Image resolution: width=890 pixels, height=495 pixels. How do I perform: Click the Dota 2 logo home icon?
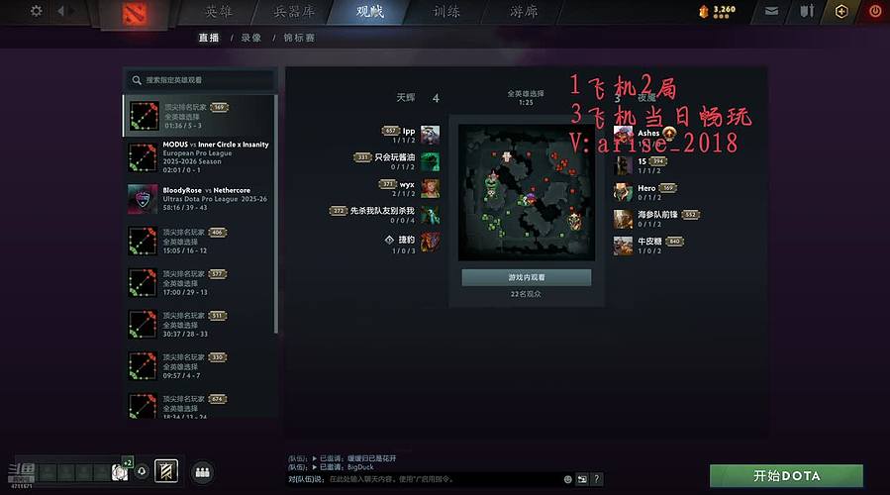pyautogui.click(x=135, y=14)
